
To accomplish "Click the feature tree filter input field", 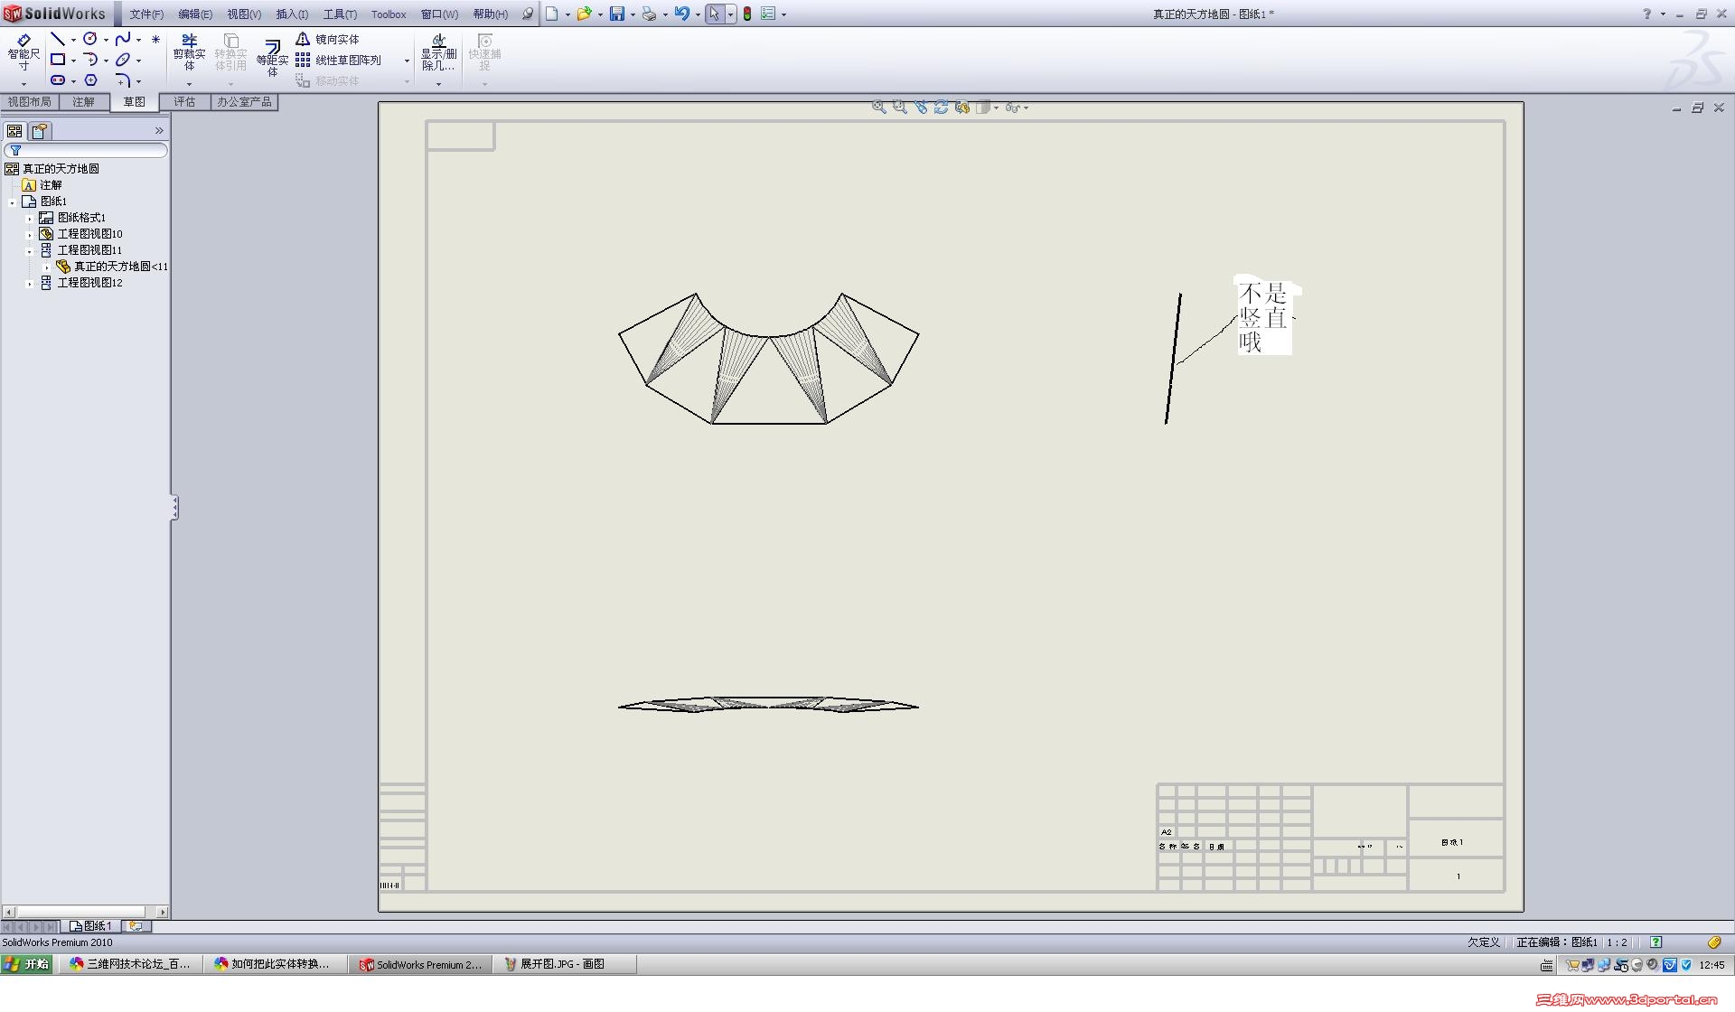I will (90, 150).
